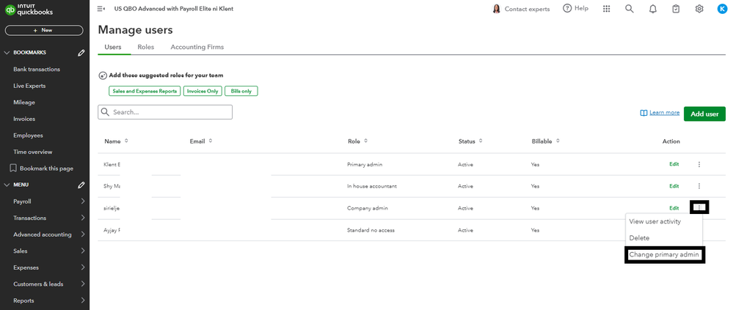Click the tasks clipboard icon

(x=676, y=9)
